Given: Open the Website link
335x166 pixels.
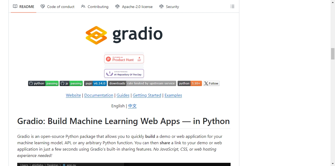Looking at the screenshot, I should pos(73,95).
